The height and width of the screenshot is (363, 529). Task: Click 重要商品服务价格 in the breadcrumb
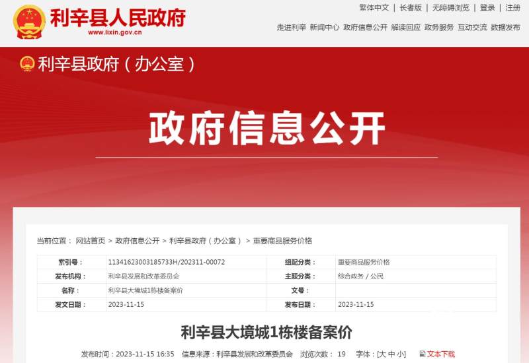click(x=282, y=241)
